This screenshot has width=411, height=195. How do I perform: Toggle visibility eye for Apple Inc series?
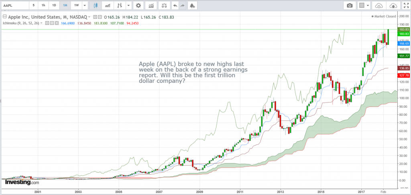tap(96, 17)
